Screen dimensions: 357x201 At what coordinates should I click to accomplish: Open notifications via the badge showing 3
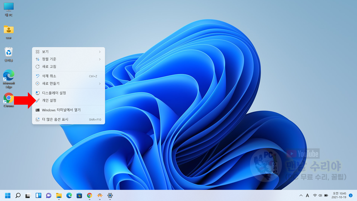click(x=351, y=195)
